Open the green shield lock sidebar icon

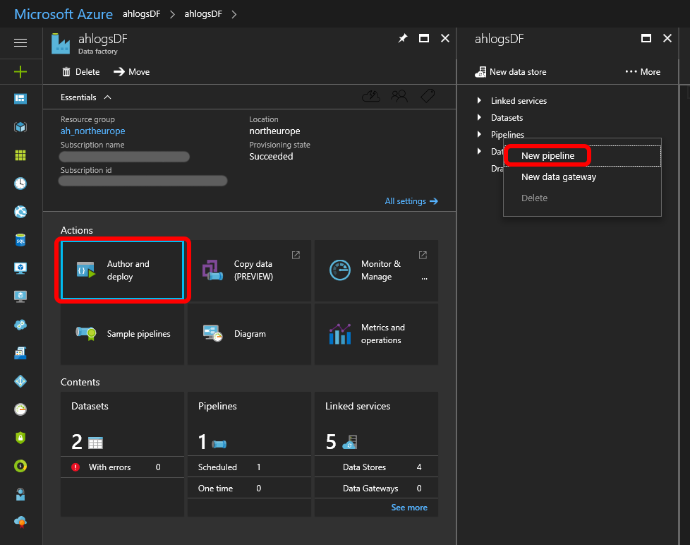[x=20, y=438]
